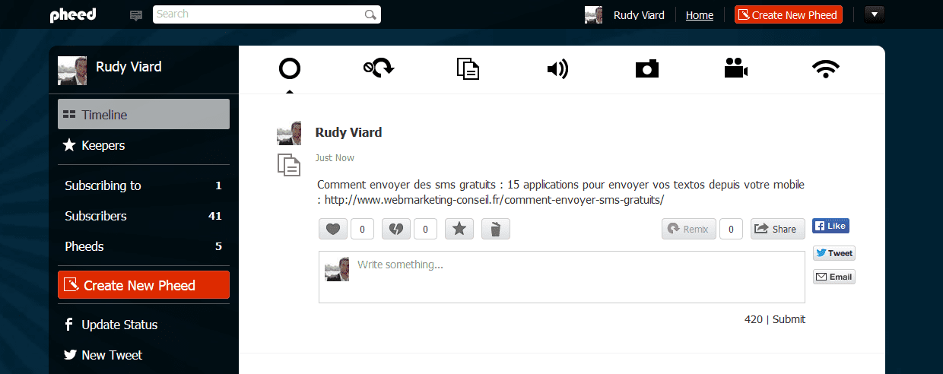Click the Twitter Tweet button
Viewport: 943px width, 374px height.
pyautogui.click(x=834, y=253)
